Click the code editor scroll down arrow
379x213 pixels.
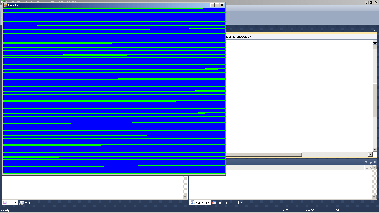(375, 150)
